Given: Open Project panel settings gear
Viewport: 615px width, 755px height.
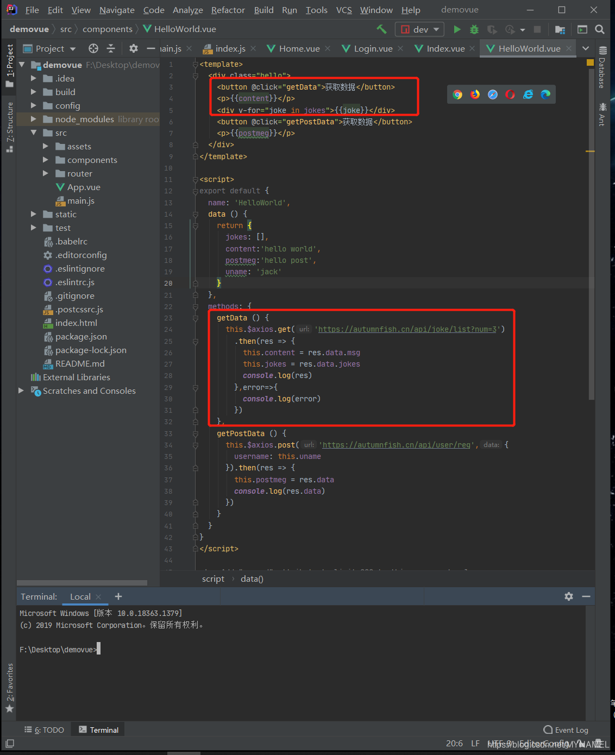Looking at the screenshot, I should [134, 48].
